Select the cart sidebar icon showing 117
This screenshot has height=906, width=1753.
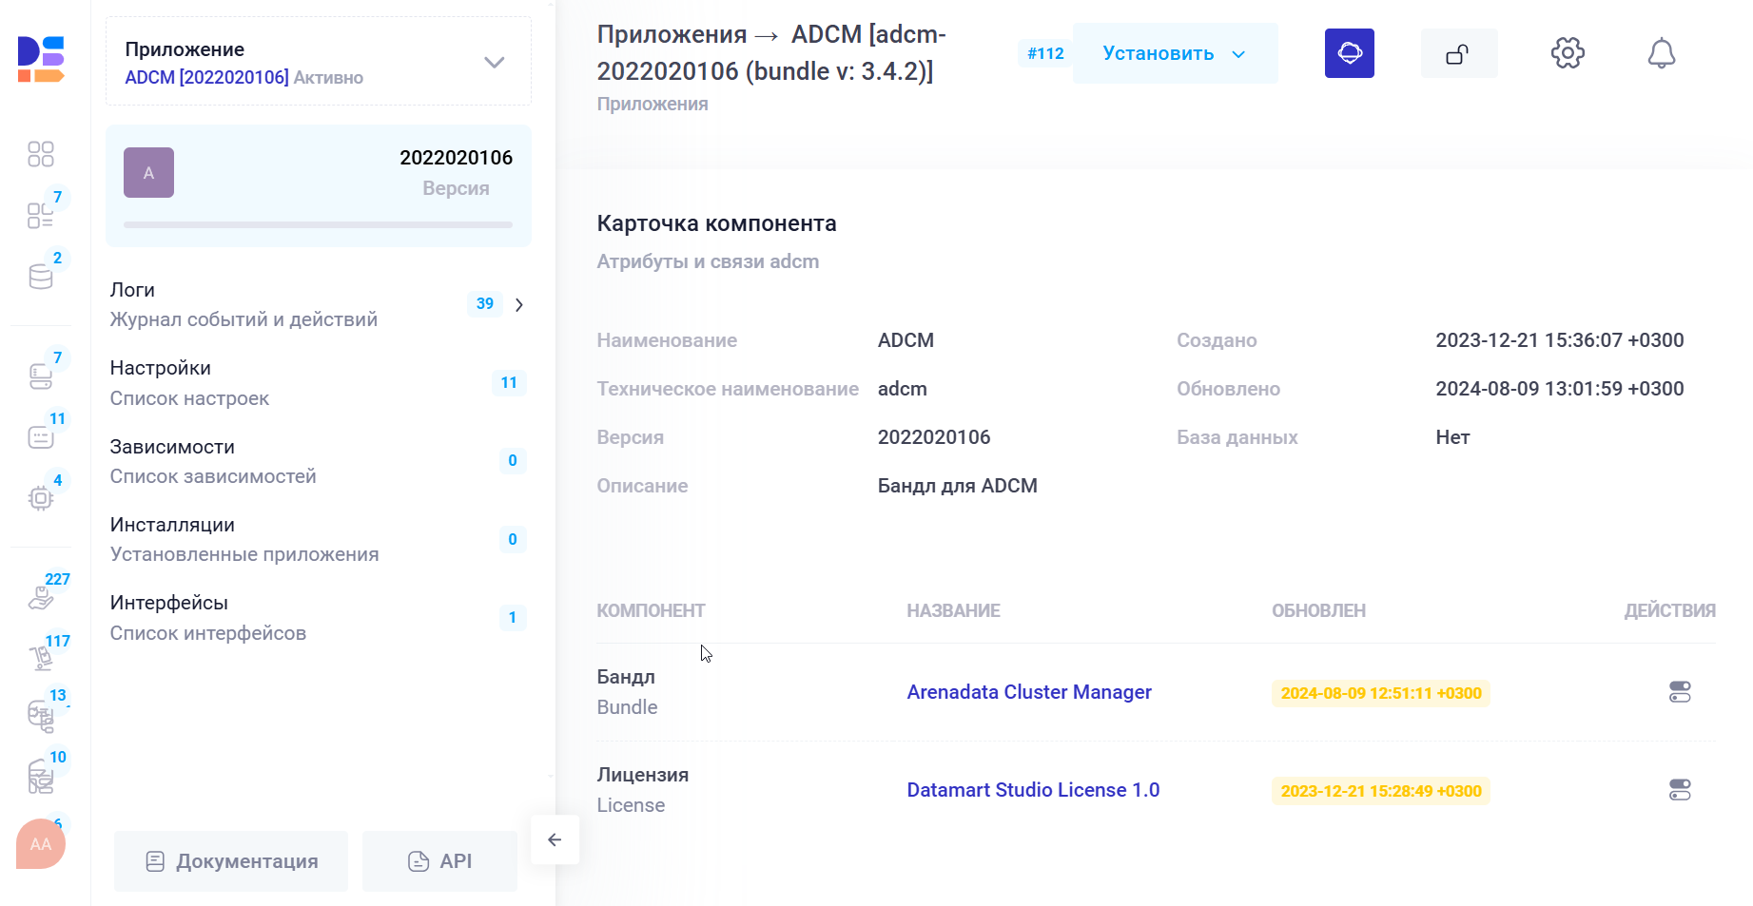click(41, 656)
